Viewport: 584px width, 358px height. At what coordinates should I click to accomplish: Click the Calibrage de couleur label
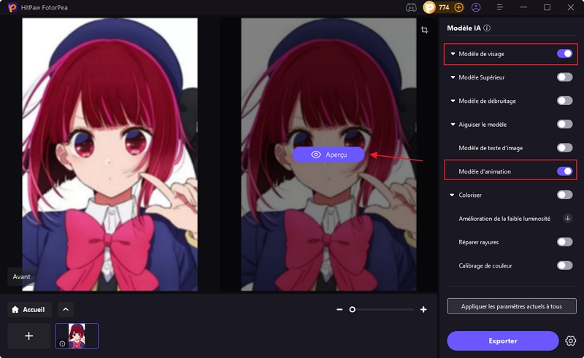pos(485,265)
